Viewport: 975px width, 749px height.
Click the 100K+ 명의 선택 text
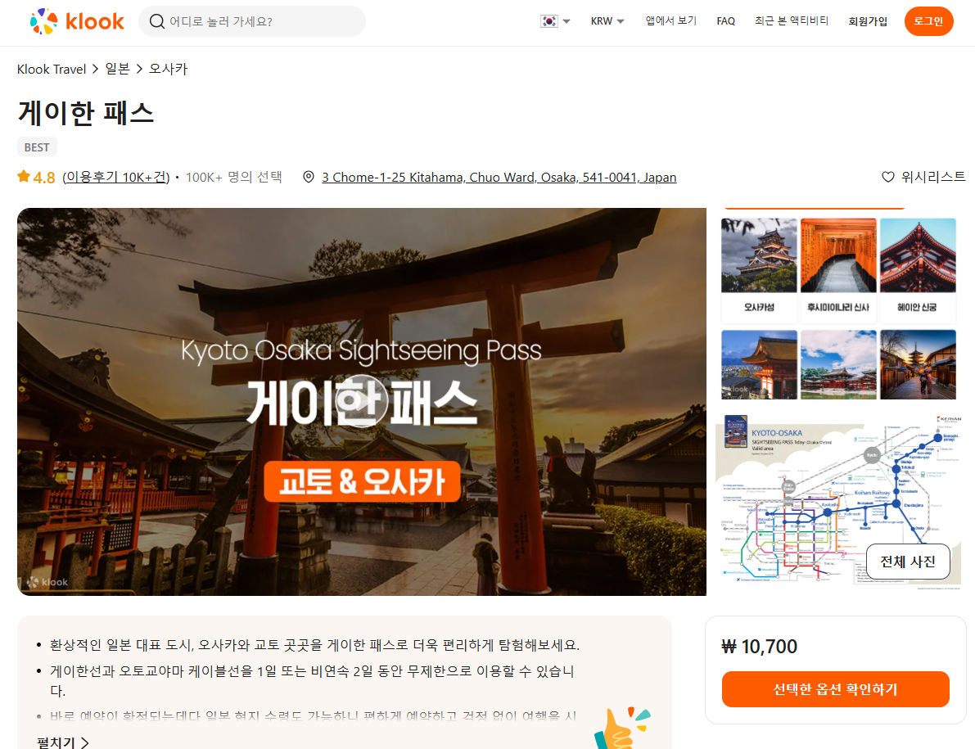point(234,177)
